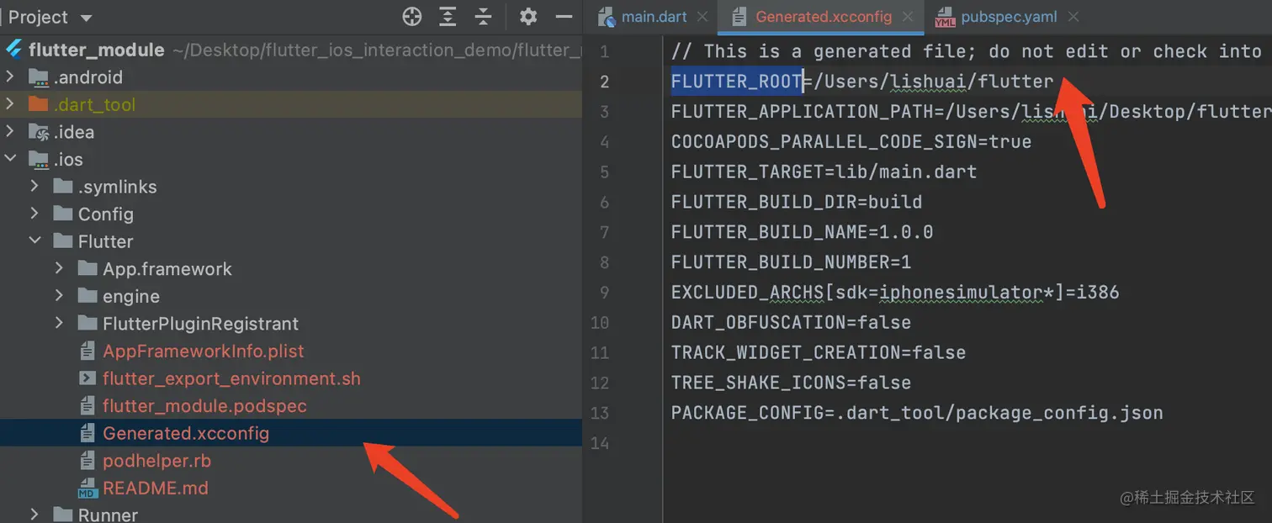Collapse the Flutter folder
1272x523 pixels.
tap(34, 241)
